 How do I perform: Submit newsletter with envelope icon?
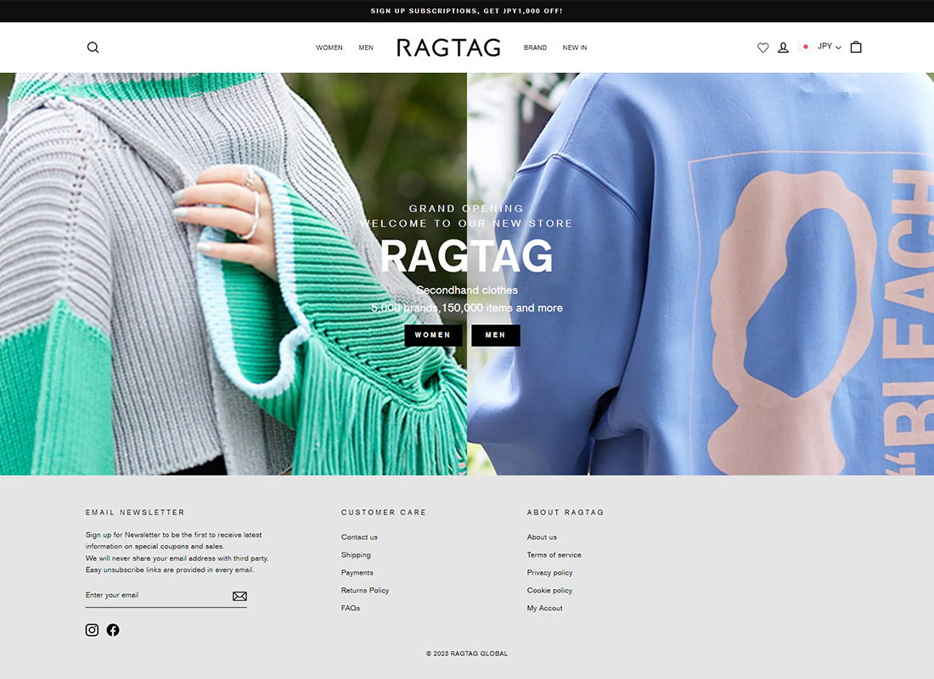click(239, 596)
